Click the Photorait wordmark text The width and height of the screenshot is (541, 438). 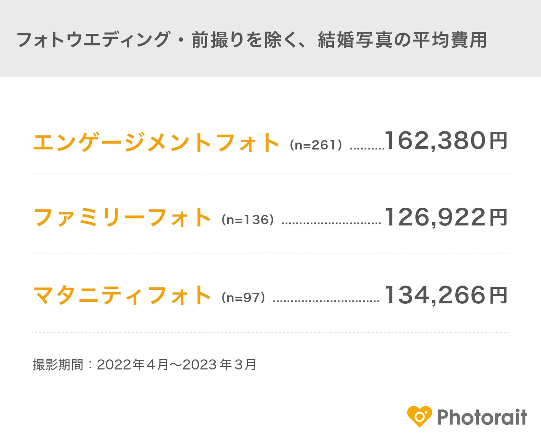pyautogui.click(x=482, y=417)
